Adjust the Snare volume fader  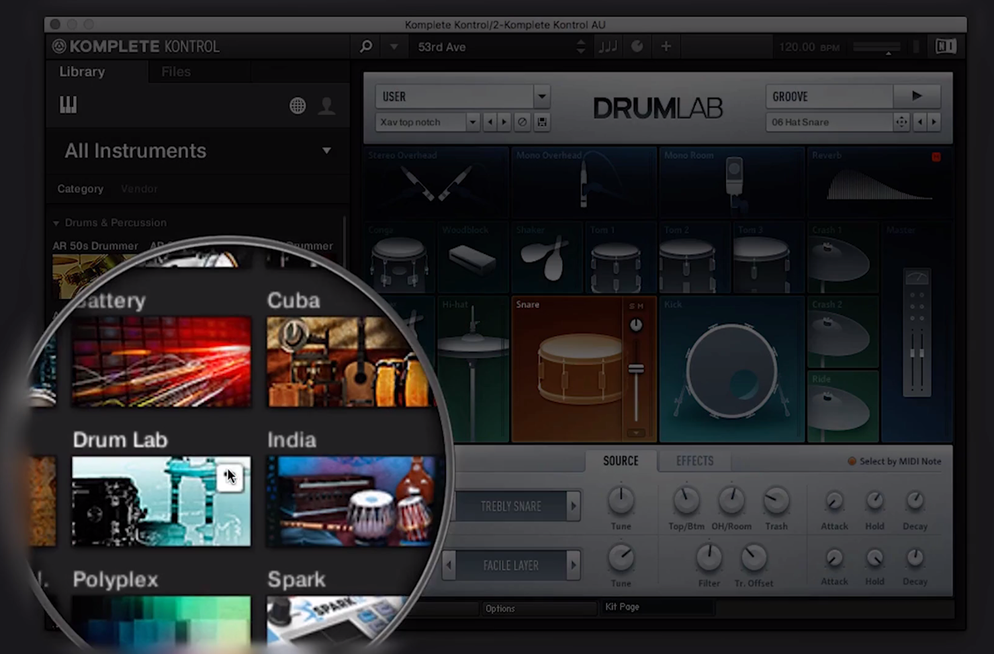point(636,369)
